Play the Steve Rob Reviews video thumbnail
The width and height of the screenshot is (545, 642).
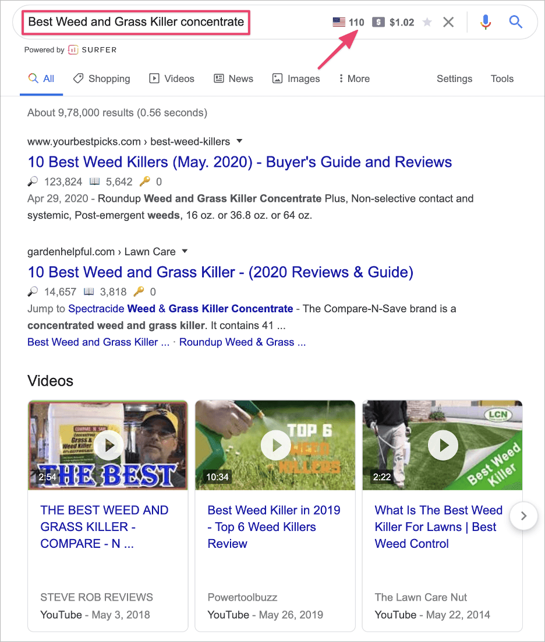pyautogui.click(x=108, y=445)
